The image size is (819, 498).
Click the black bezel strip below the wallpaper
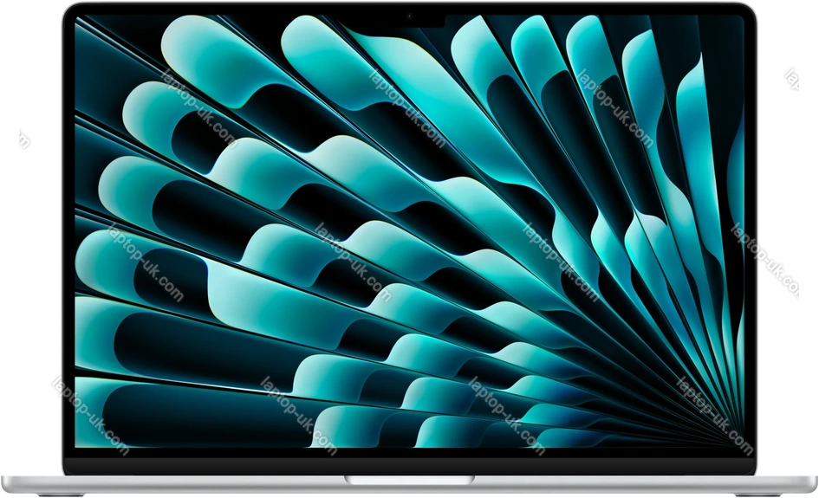click(x=409, y=460)
